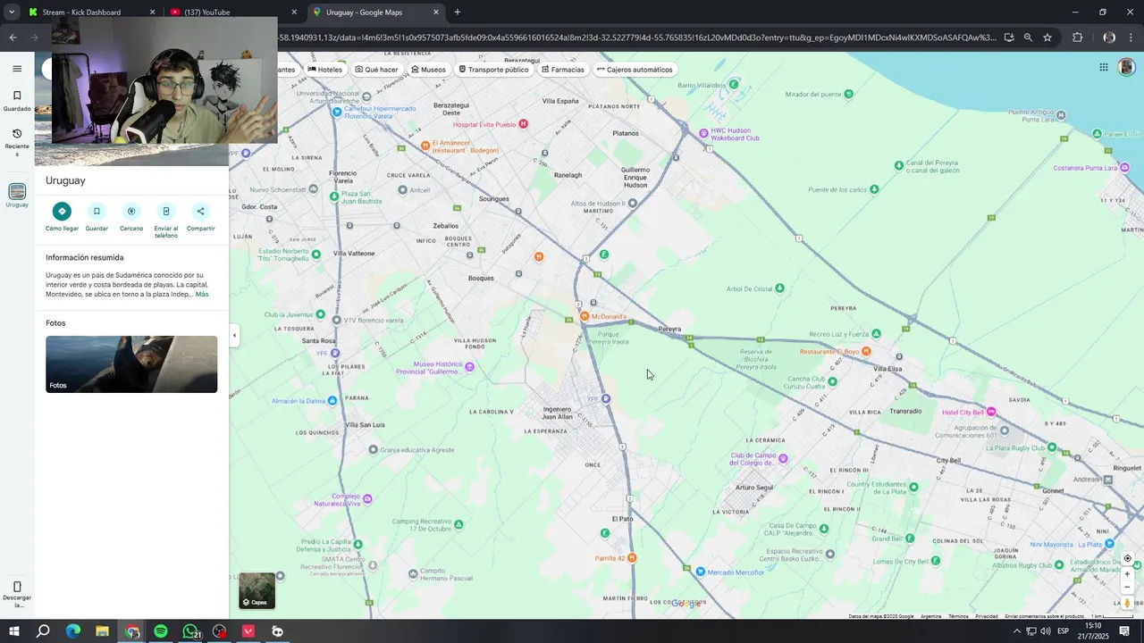Click the my-location target button
The image size is (1144, 643).
[1127, 558]
